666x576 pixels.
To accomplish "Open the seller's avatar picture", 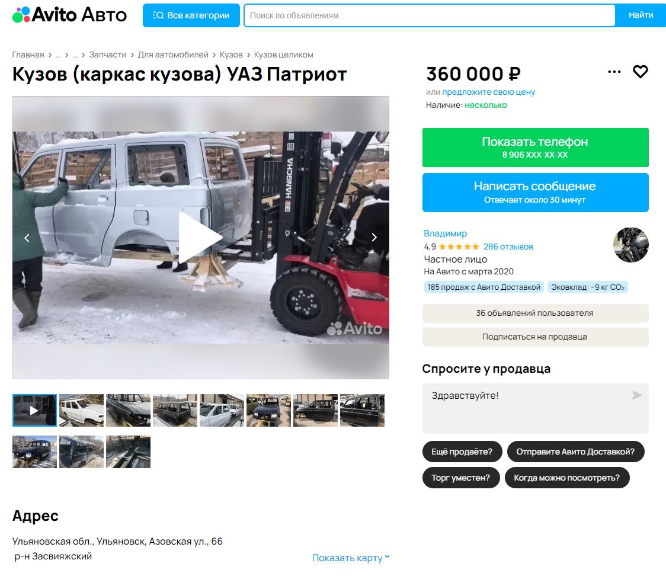I will click(631, 245).
